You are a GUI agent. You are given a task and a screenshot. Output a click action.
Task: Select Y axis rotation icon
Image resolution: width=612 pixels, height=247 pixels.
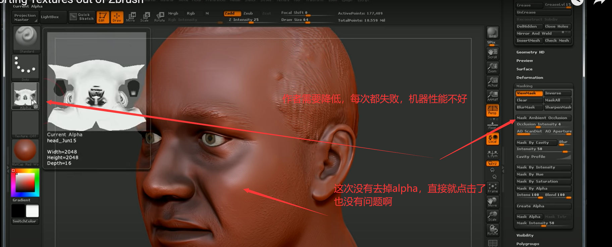click(492, 170)
